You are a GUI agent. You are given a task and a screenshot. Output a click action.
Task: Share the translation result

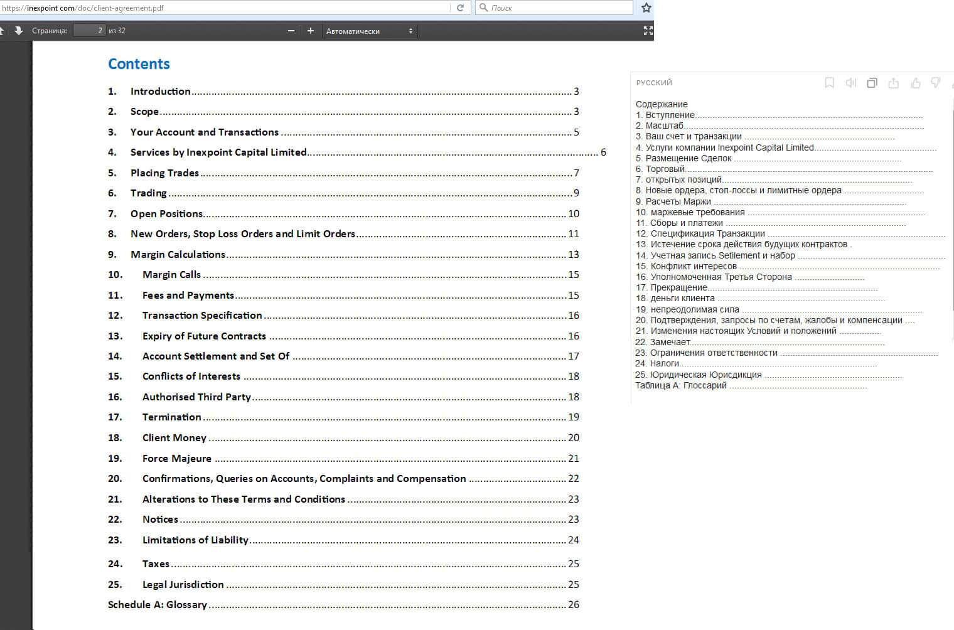tap(893, 83)
